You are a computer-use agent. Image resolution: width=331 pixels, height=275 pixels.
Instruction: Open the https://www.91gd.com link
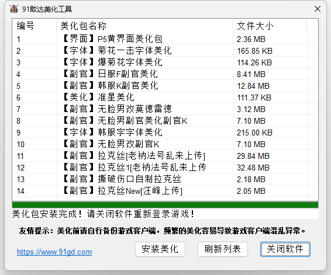point(54,252)
